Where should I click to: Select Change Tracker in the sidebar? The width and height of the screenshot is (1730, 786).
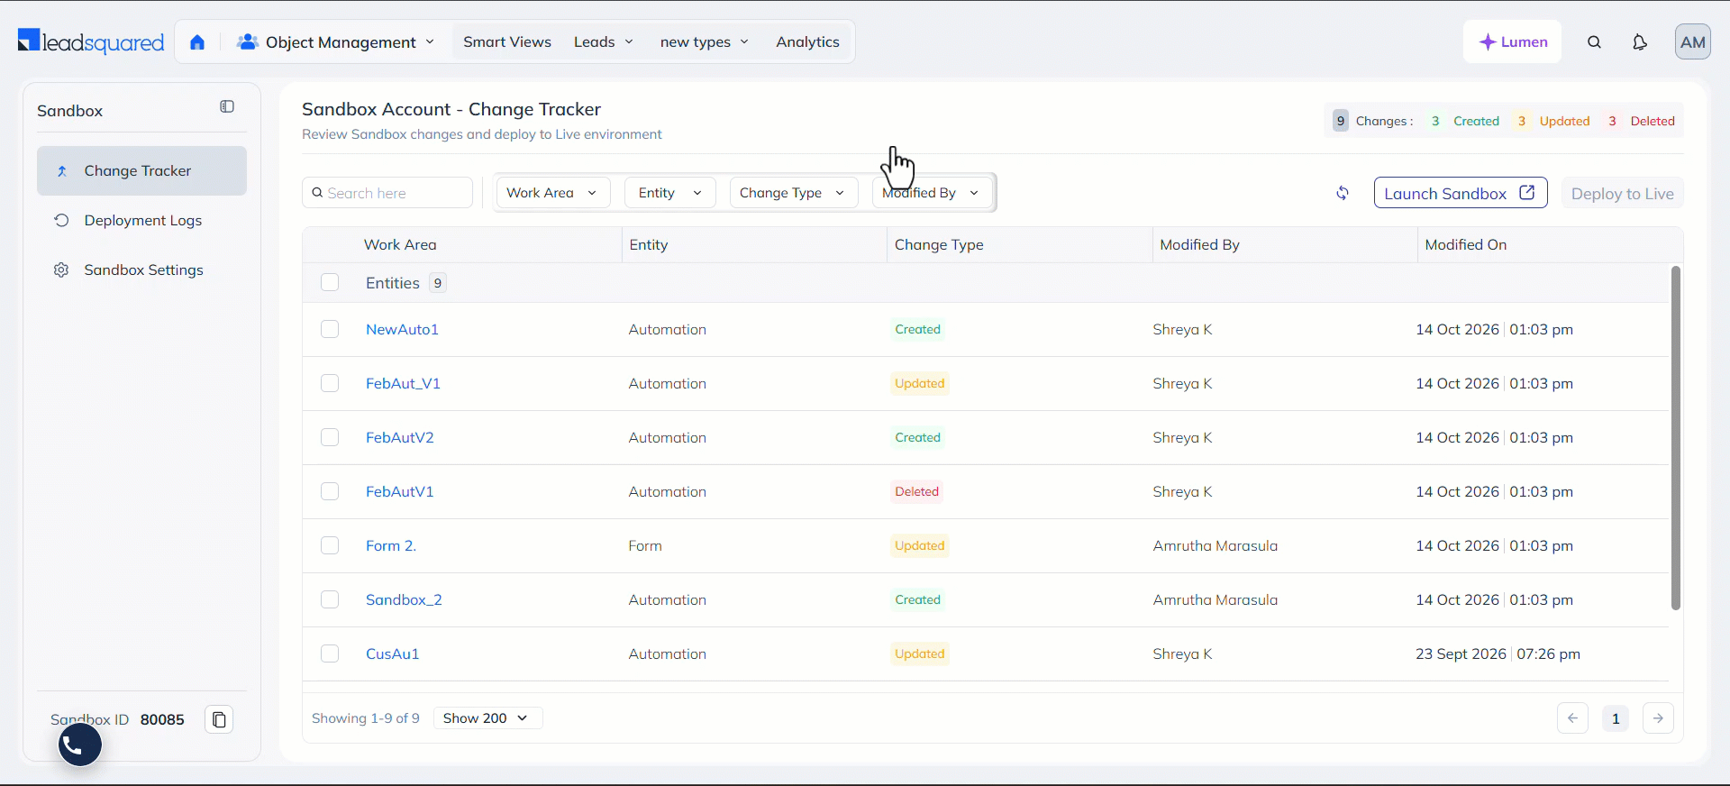tap(141, 171)
